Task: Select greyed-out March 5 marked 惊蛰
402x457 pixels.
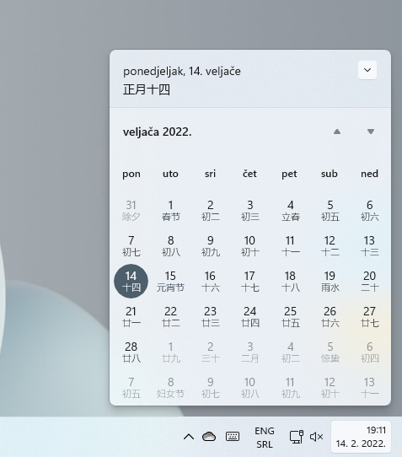Action: click(x=330, y=352)
